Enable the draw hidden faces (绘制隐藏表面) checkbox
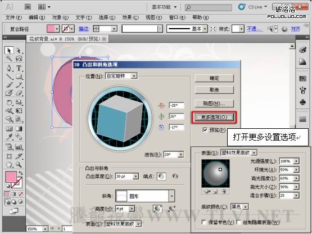This screenshot has width=312, height=234. point(238,222)
